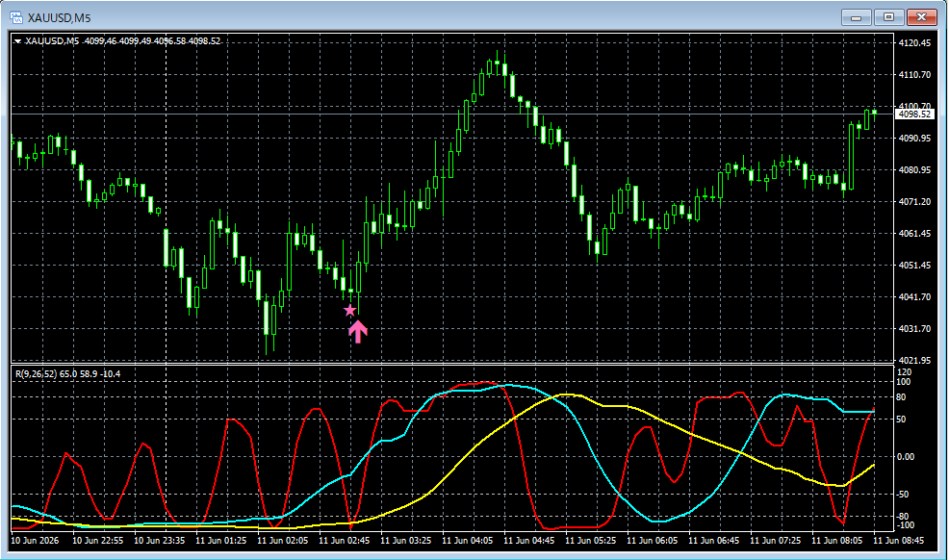
Task: Click the pink star signal marker
Action: tap(349, 310)
